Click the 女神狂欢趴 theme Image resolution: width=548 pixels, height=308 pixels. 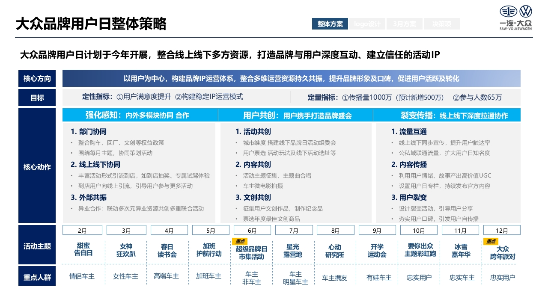click(x=126, y=251)
